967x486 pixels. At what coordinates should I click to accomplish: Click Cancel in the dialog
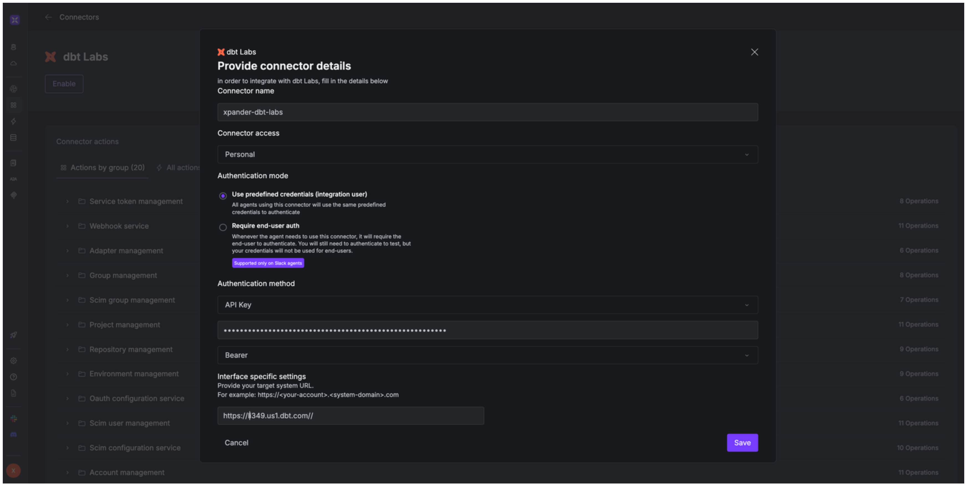point(236,443)
